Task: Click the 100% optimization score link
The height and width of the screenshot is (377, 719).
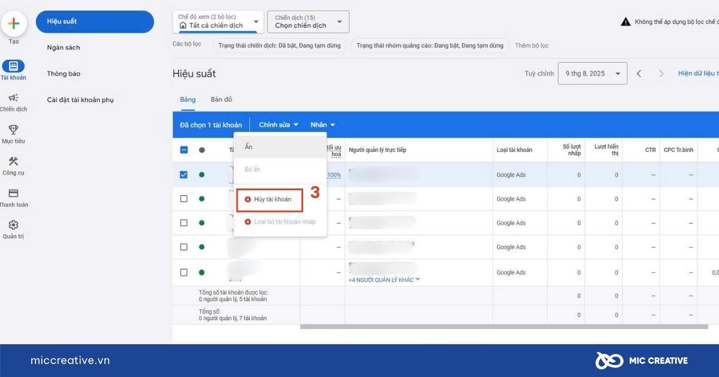Action: pos(334,175)
